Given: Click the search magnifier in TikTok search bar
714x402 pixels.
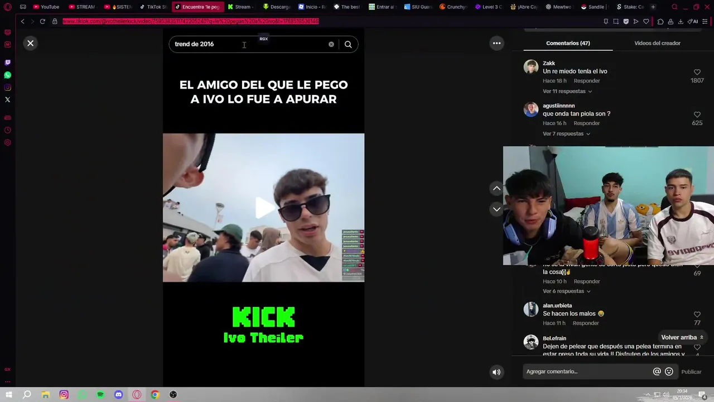Looking at the screenshot, I should point(348,44).
